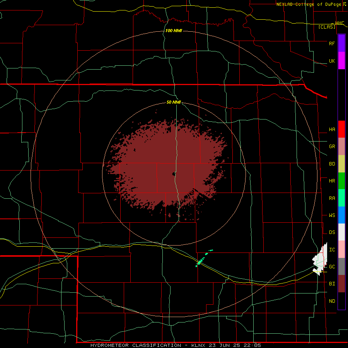Click the GC gray legend swatch
The image size is (348, 348).
341,266
